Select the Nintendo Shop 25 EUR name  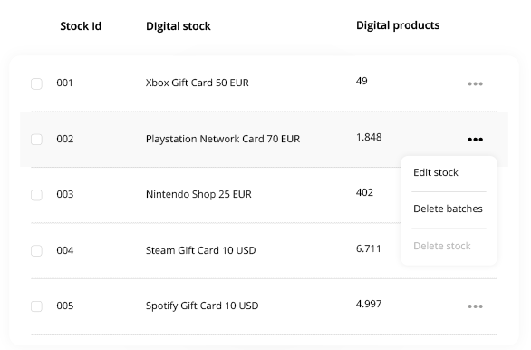(198, 194)
